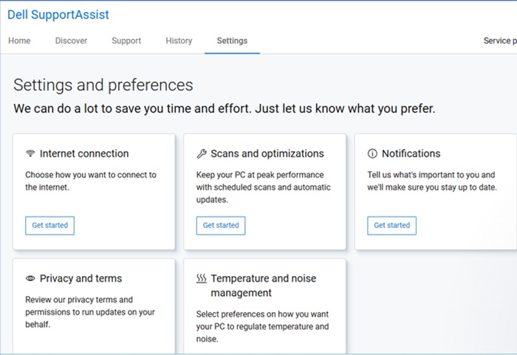Click the 'Keep your PC at peak performance' text

[x=264, y=187]
